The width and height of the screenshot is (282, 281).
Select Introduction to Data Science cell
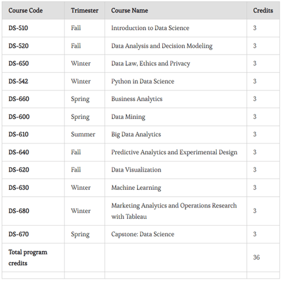pos(150,28)
